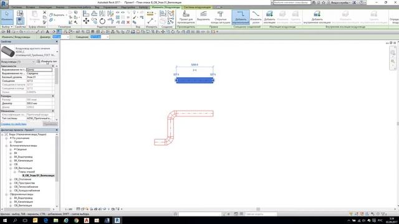This screenshot has height=224, width=399.
Task: Select the ВК_Водопровод tree item under Вспомогательные виды
Action: (x=24, y=157)
